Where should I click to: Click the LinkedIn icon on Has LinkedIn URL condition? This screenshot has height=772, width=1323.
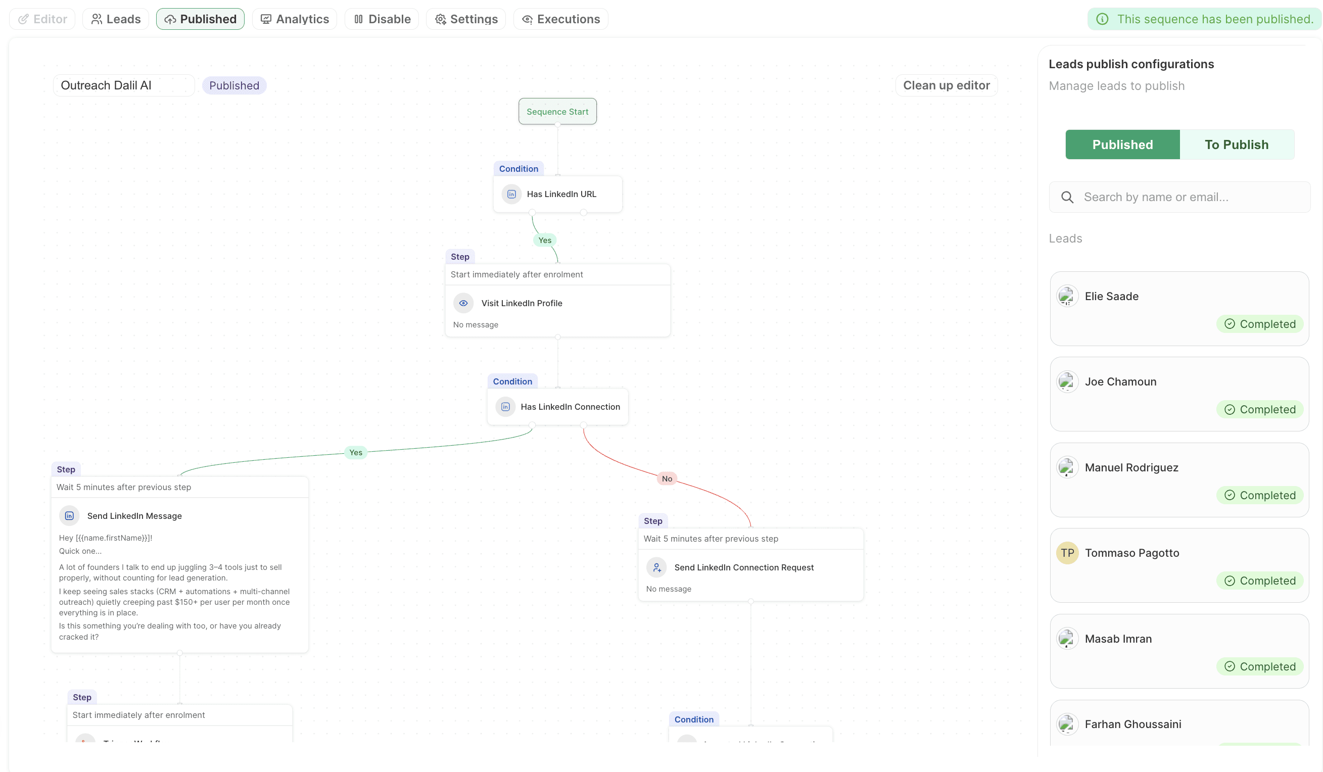pos(511,194)
